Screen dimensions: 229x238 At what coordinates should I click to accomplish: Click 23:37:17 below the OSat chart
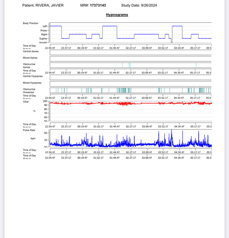[66, 126]
